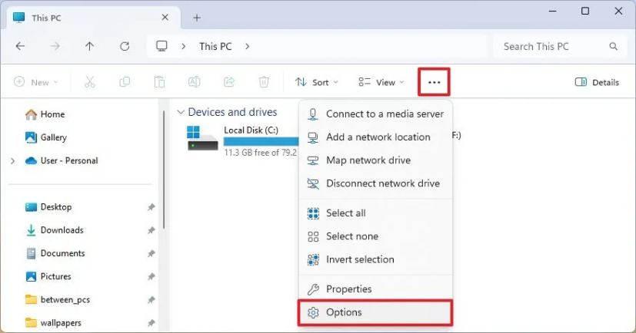Click the Back arrow icon

coord(21,46)
